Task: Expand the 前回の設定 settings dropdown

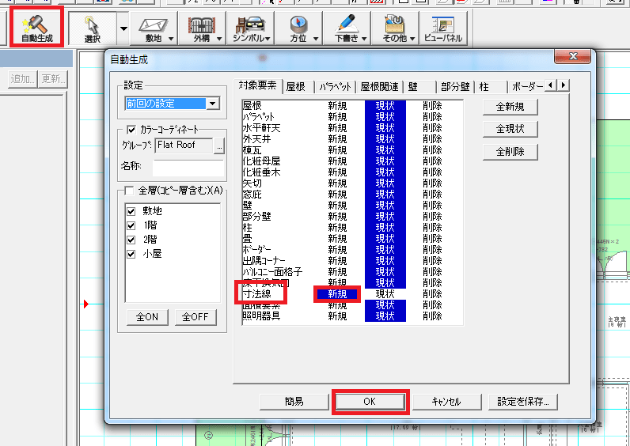Action: coord(212,104)
